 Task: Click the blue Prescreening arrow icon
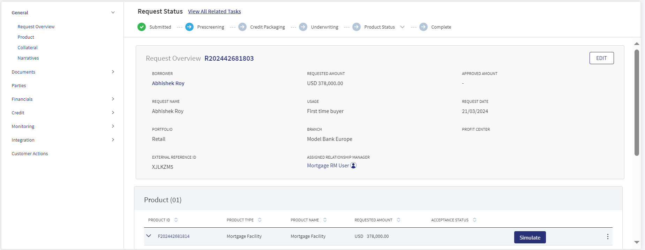tap(189, 27)
